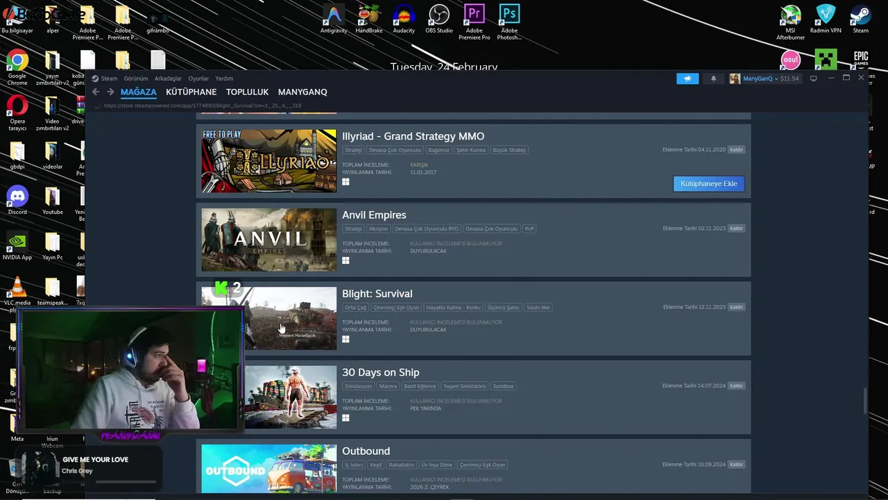
Task: Open VLC media player desktop shortcut
Action: 17,292
